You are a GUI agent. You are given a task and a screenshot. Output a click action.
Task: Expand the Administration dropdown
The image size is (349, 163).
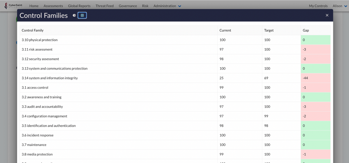[167, 6]
